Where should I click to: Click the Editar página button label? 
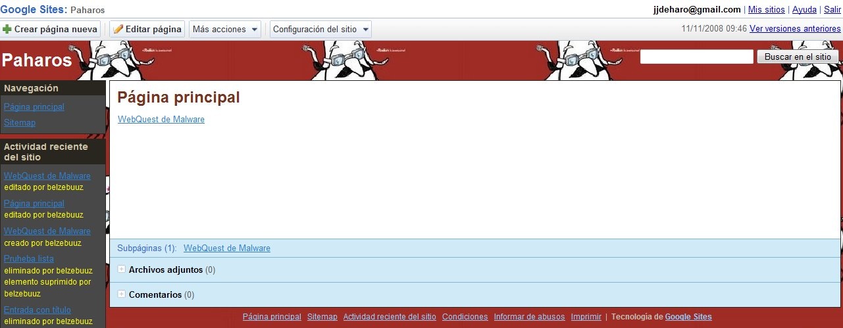tap(153, 30)
